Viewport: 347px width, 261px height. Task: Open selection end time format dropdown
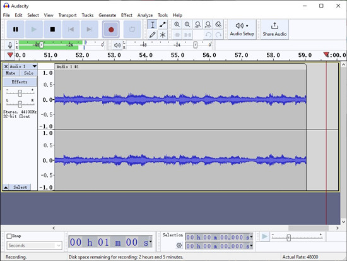pos(251,245)
